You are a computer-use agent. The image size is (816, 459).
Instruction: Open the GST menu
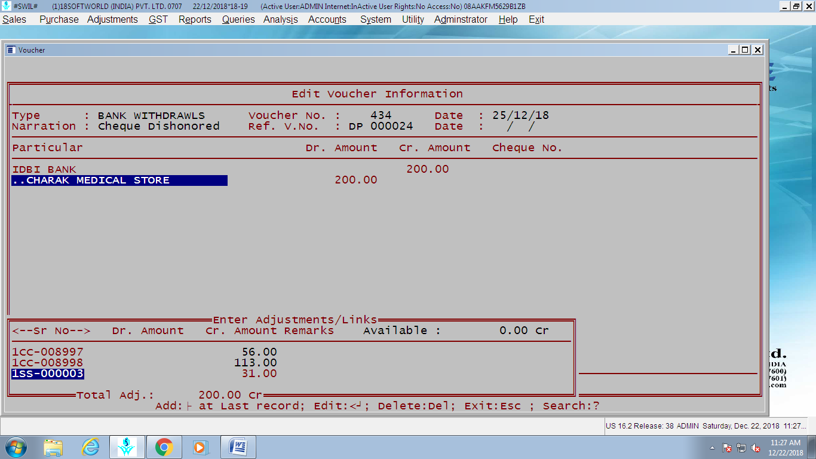point(158,19)
